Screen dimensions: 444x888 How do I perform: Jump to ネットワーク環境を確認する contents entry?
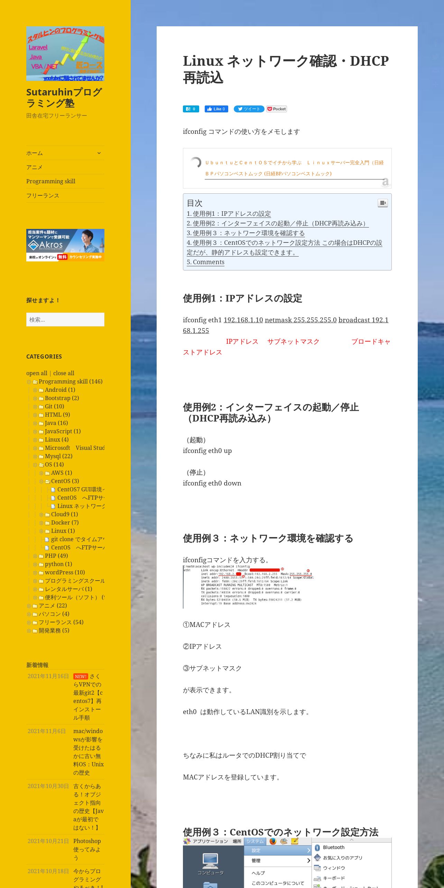coord(246,233)
